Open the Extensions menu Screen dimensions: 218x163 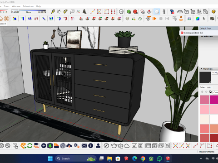coord(28,6)
